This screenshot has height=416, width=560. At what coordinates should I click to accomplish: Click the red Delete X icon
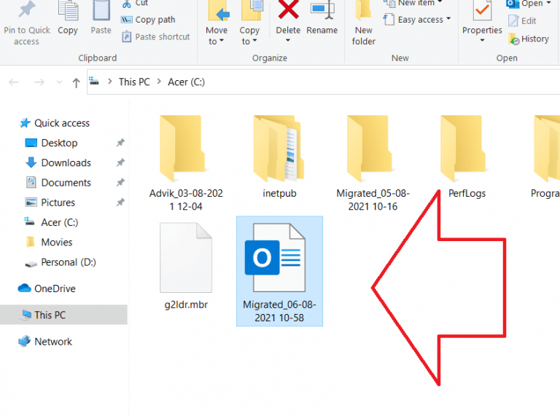point(288,9)
